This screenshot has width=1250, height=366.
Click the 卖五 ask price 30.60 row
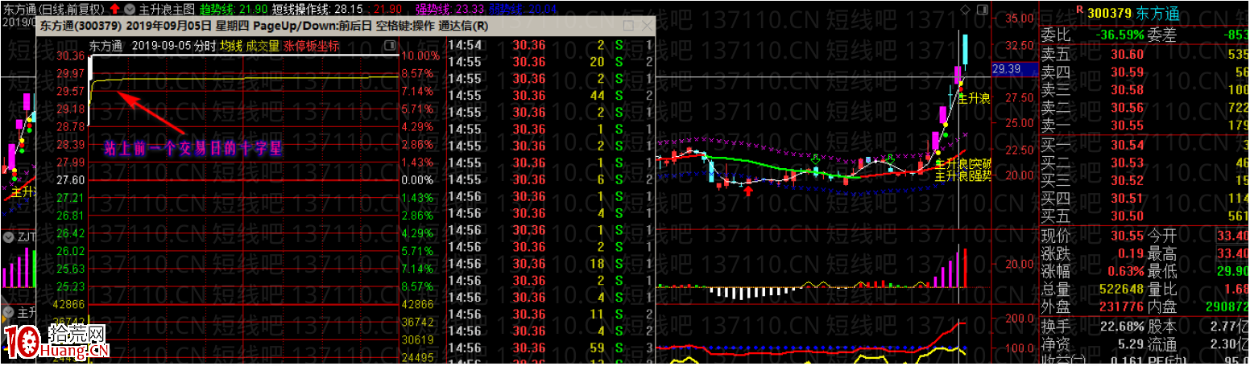point(1128,55)
